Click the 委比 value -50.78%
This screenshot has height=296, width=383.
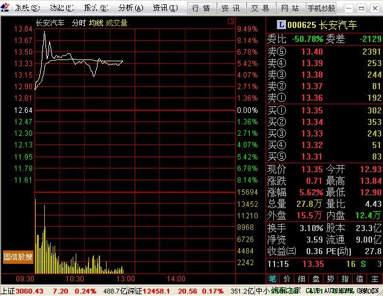point(307,39)
